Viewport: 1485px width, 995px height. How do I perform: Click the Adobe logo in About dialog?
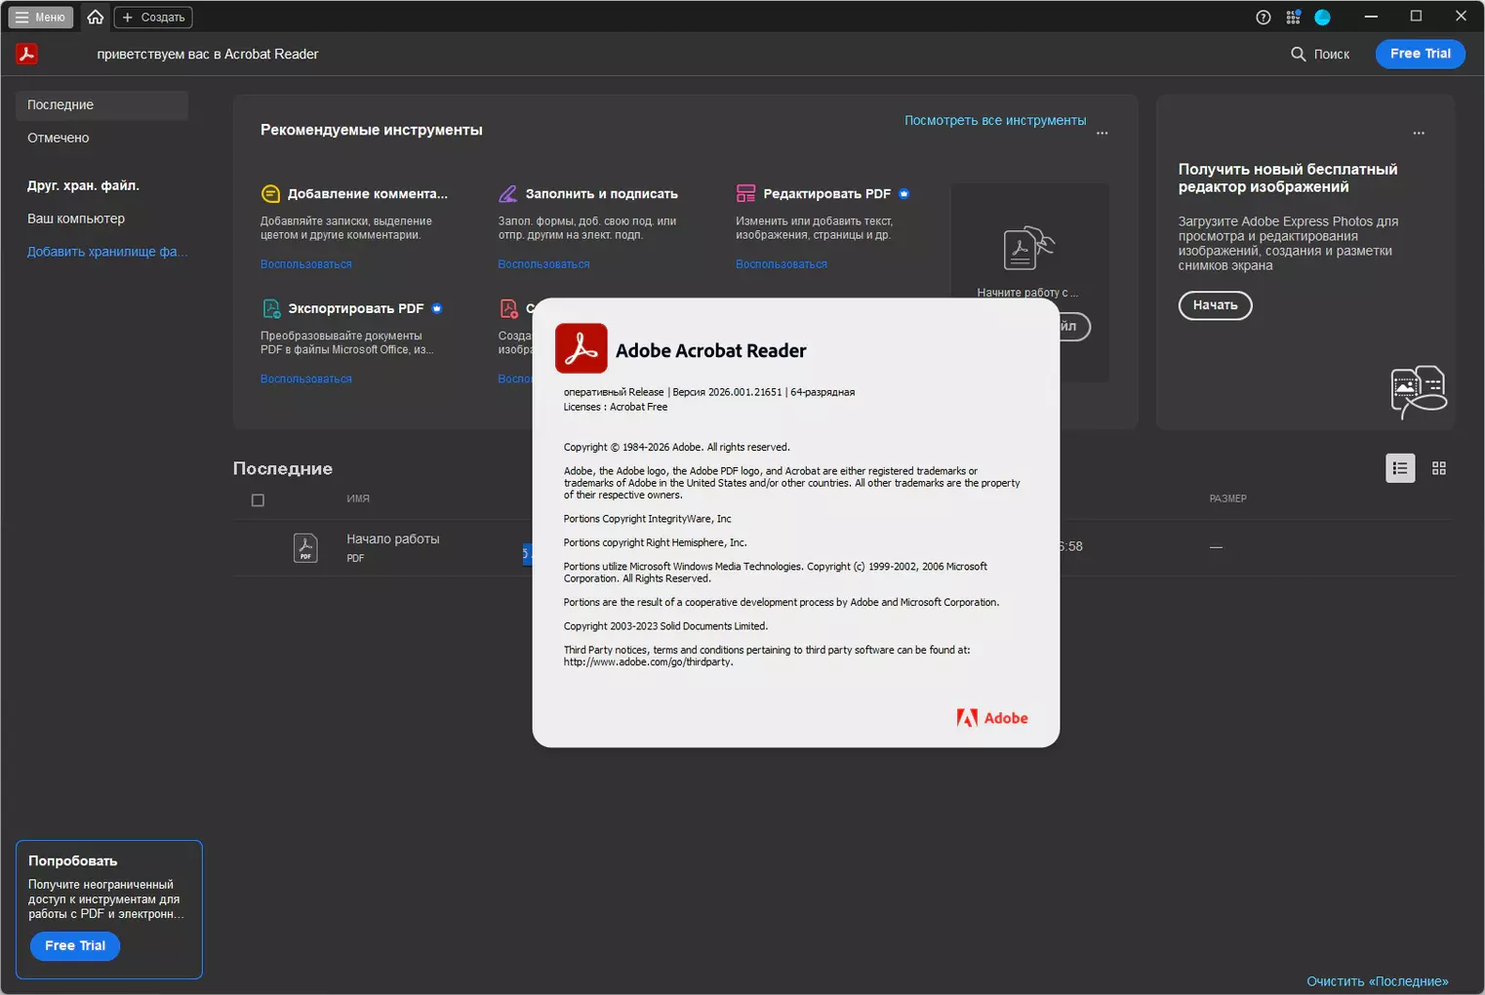click(992, 718)
